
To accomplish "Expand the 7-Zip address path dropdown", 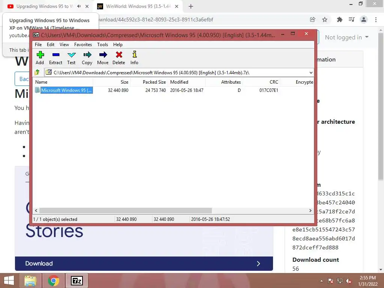I will pyautogui.click(x=311, y=72).
